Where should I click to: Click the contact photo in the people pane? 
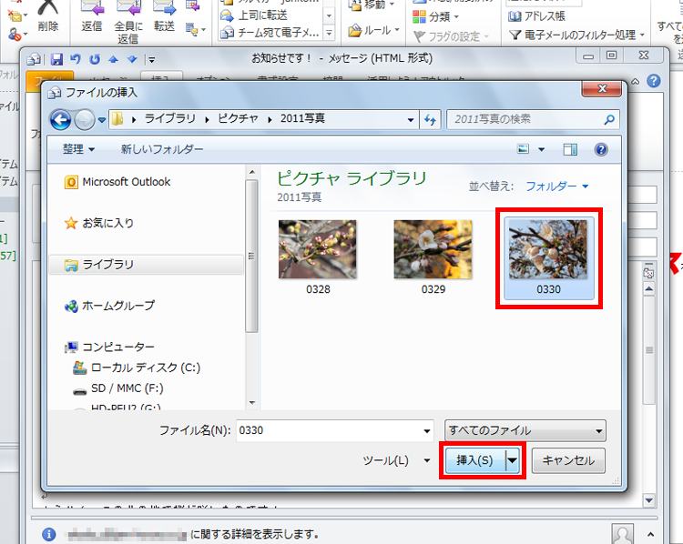pyautogui.click(x=623, y=534)
